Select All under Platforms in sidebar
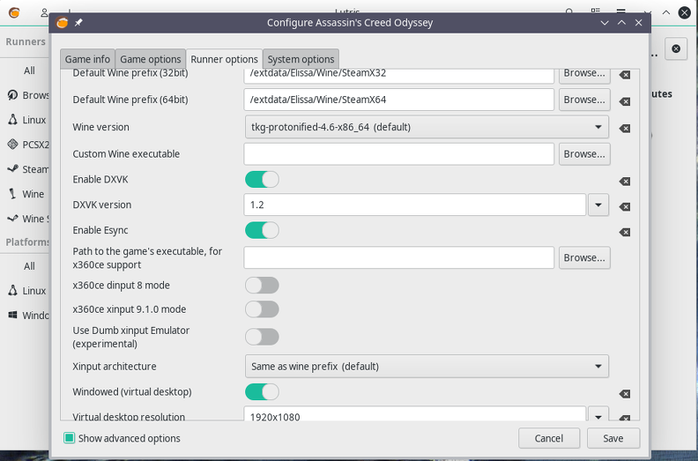698x461 pixels. point(29,266)
